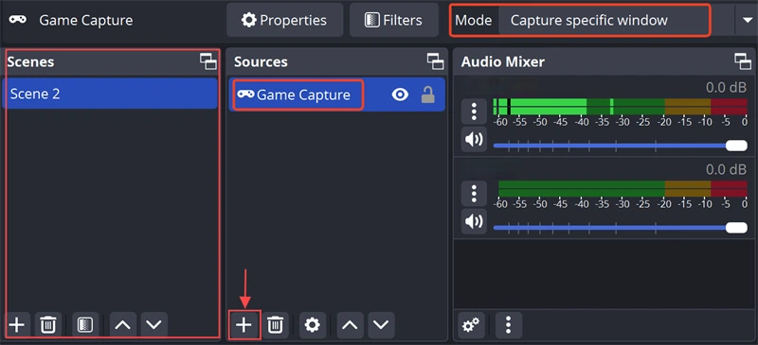Click Game Capture label in source toolbar
The width and height of the screenshot is (758, 345).
pyautogui.click(x=86, y=20)
